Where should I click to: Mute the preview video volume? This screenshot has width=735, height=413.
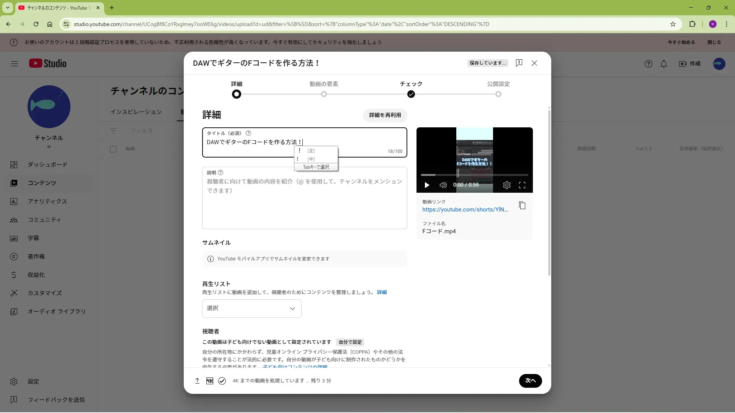point(443,185)
